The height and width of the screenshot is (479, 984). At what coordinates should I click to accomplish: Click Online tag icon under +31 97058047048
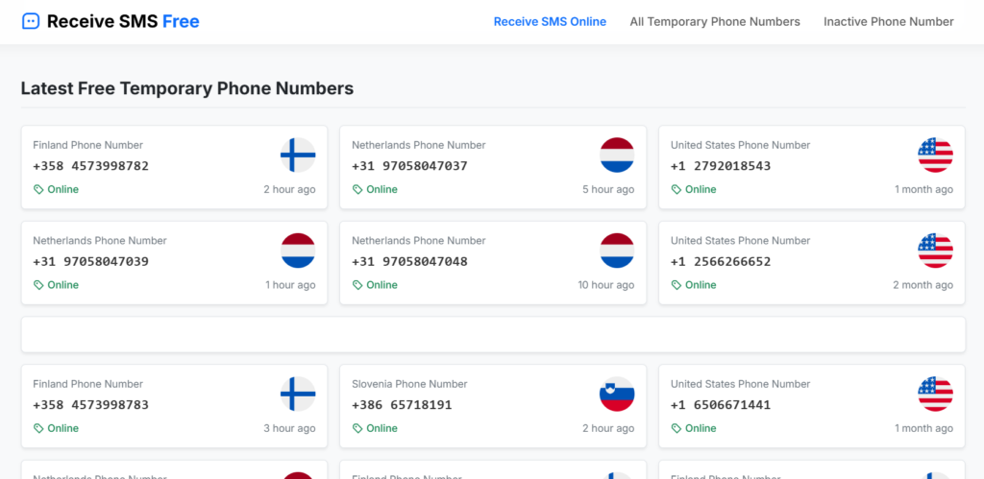point(357,285)
